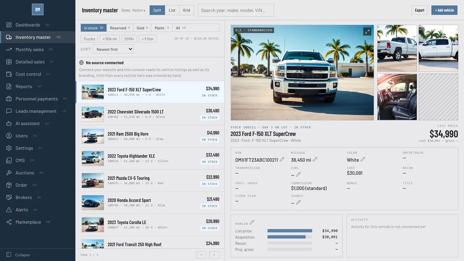Open Users profile icon
The width and height of the screenshot is (464, 261).
pyautogui.click(x=9, y=136)
